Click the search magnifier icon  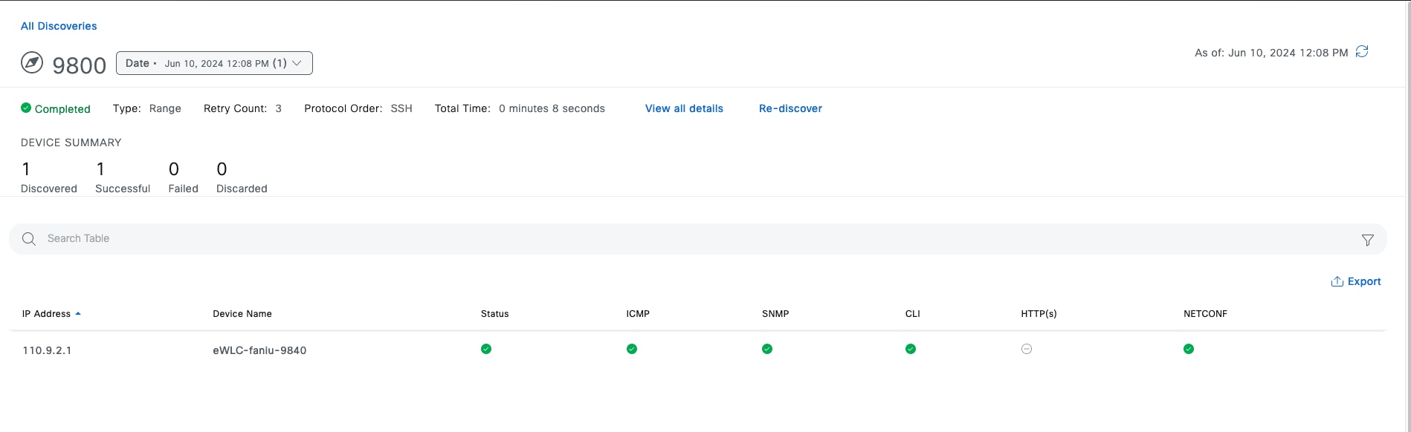(x=29, y=239)
